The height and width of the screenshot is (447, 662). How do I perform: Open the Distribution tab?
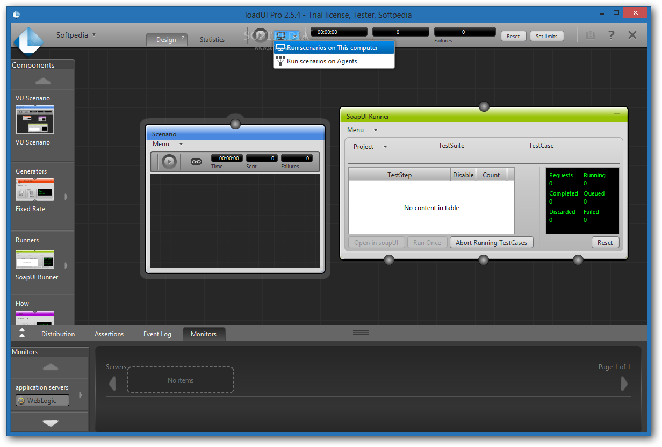coord(58,334)
